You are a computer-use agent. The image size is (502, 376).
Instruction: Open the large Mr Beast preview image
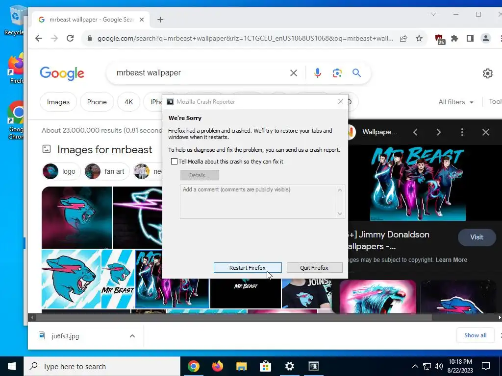[418, 183]
